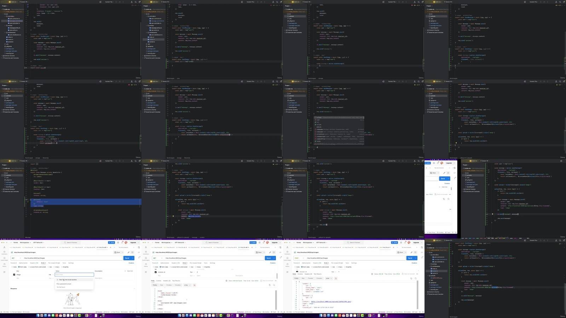This screenshot has height=318, width=566.
Task: Click the settings gear icon in Postman file-picker window
Action: 118,242
